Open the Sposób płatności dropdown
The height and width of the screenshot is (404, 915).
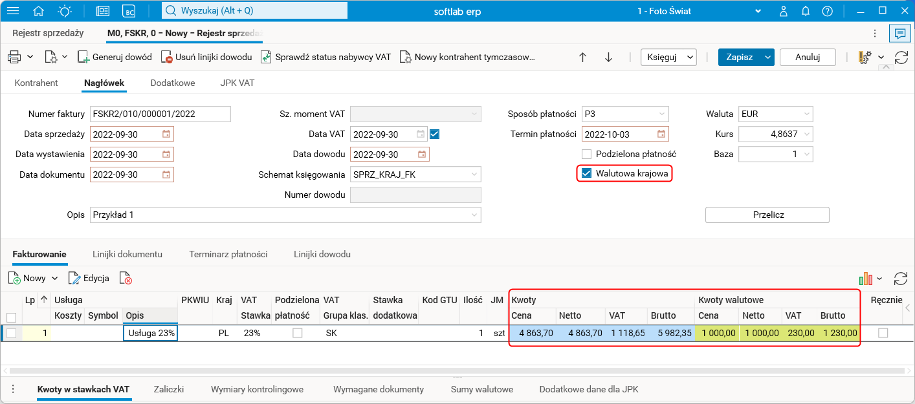coord(662,114)
